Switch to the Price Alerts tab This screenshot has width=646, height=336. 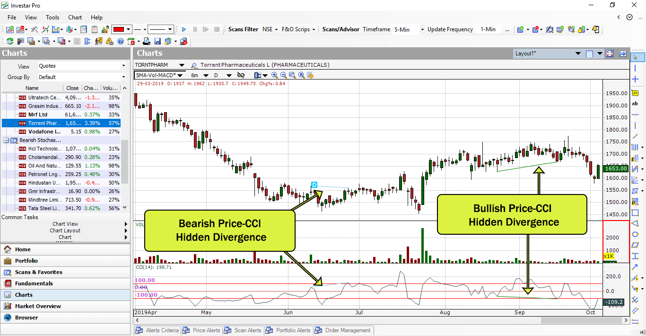pos(202,330)
